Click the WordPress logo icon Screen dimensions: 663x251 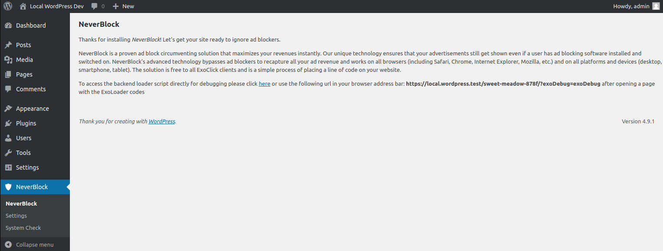[8, 6]
